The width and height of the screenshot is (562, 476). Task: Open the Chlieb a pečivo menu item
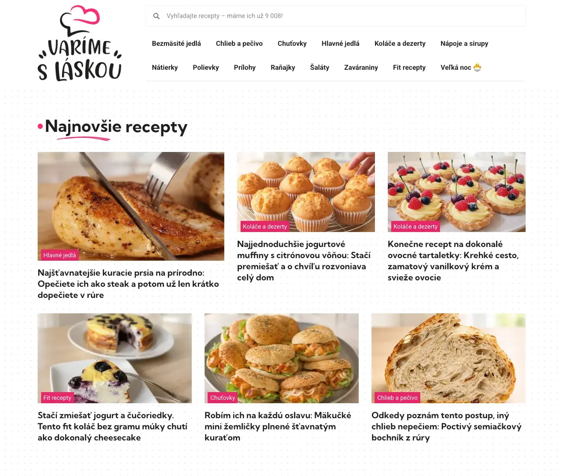click(x=239, y=43)
